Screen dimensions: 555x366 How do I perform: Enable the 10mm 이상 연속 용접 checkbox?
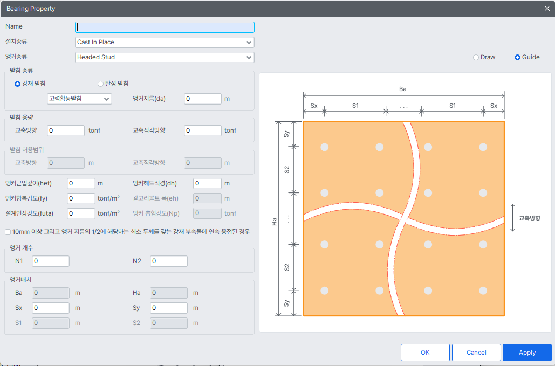[x=8, y=232]
